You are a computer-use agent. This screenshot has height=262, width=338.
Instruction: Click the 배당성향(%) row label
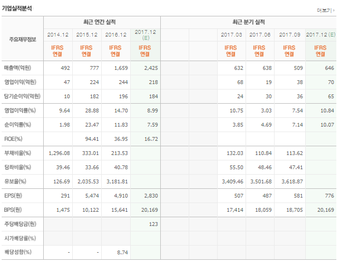pyautogui.click(x=18, y=252)
